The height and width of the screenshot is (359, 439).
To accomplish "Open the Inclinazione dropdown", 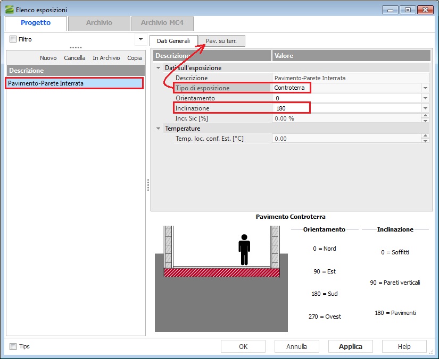I will coord(425,108).
